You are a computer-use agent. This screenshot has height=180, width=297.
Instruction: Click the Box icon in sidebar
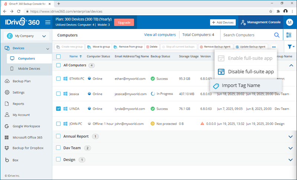coord(7,160)
